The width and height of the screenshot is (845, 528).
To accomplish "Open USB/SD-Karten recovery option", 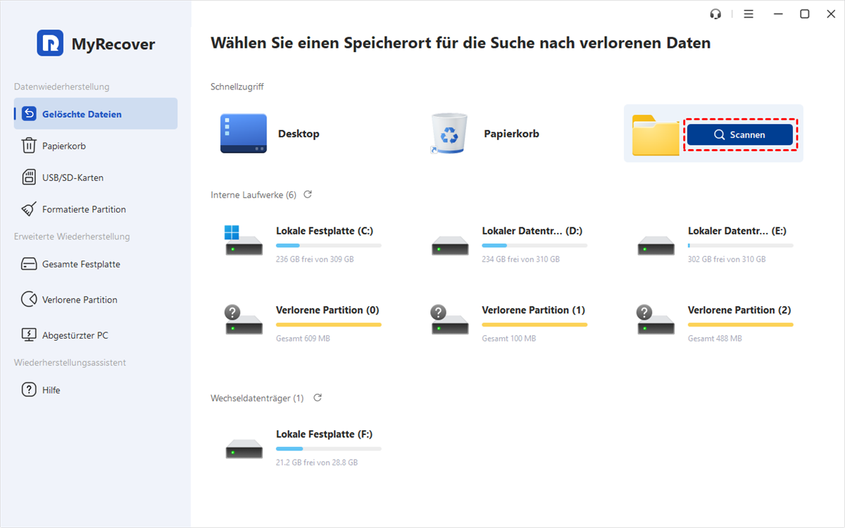I will point(73,177).
